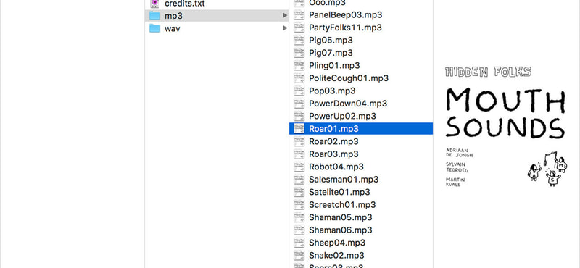Select the Shaman06.mp3 file name
580x268 pixels.
tap(340, 230)
